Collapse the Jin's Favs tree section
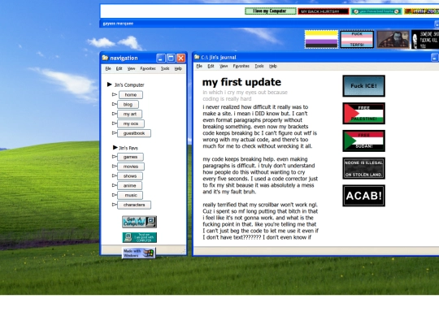Screen dimensions: 439x329 [x=115, y=147]
